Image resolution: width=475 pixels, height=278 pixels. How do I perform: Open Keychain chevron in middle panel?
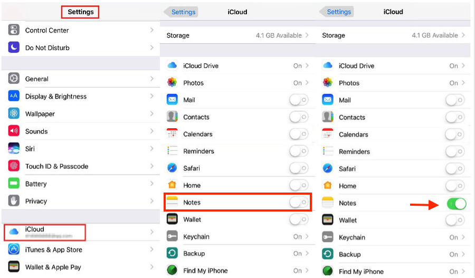tap(307, 236)
